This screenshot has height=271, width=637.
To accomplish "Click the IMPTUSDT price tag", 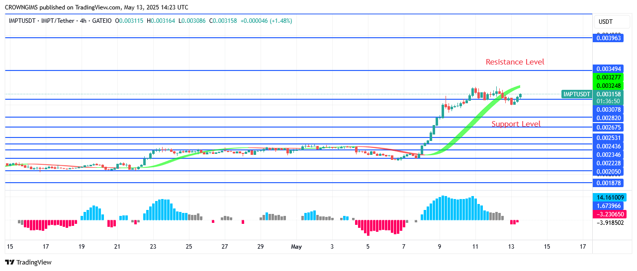I will coord(577,94).
